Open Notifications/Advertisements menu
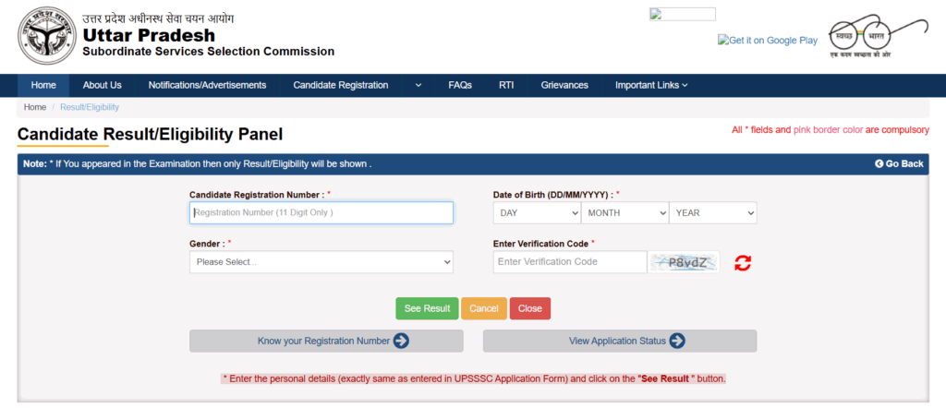The width and height of the screenshot is (946, 408). tap(207, 85)
